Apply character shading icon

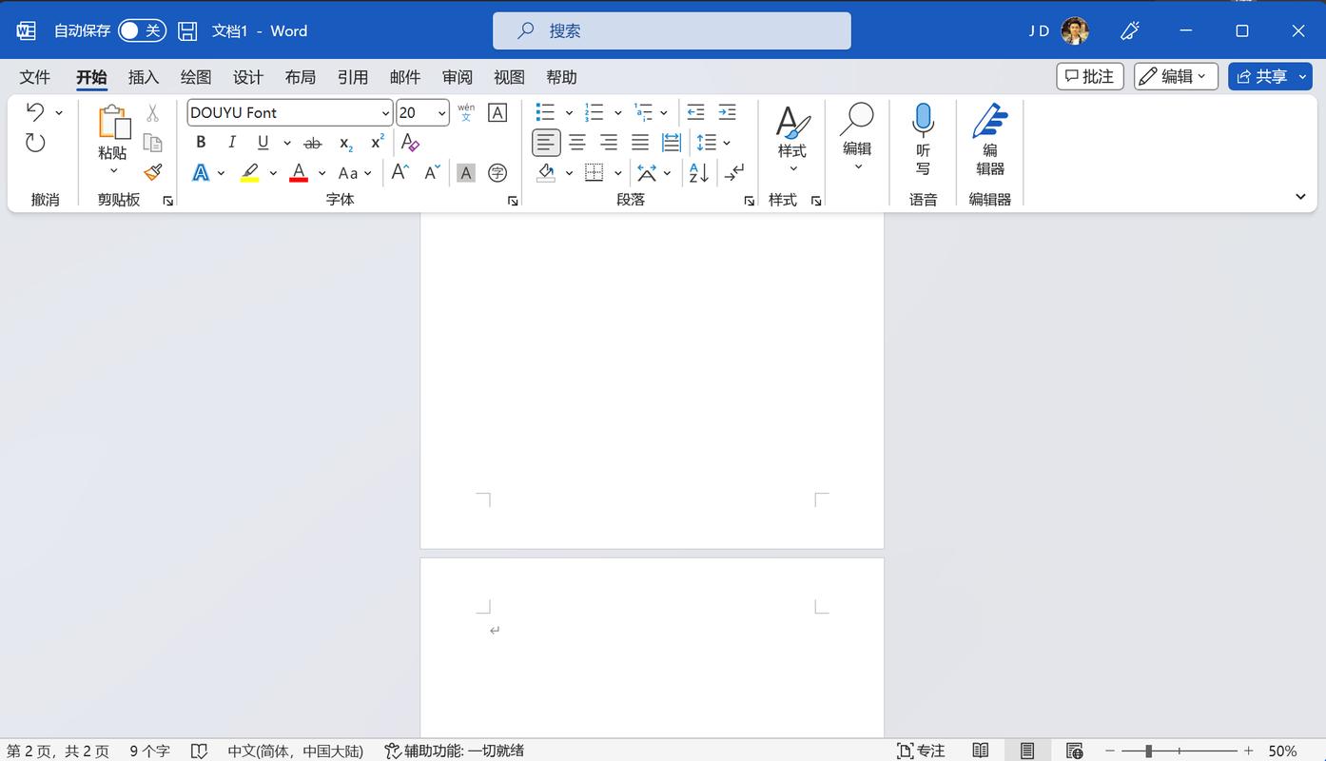(x=466, y=173)
